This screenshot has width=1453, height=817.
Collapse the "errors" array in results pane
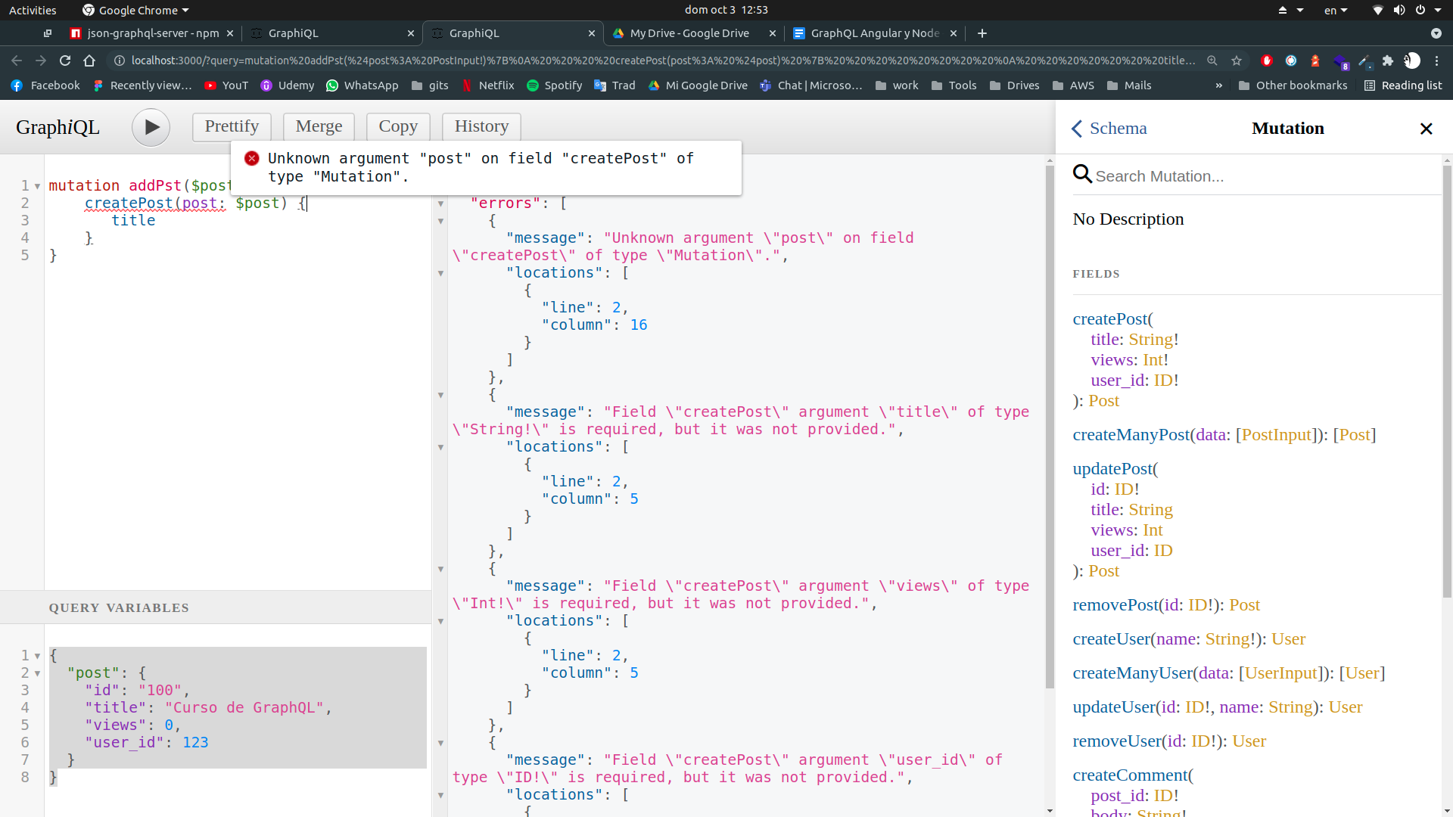(440, 203)
